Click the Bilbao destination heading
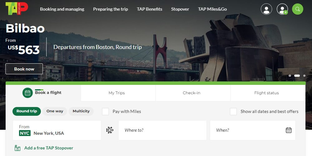This screenshot has width=312, height=156. pyautogui.click(x=25, y=28)
